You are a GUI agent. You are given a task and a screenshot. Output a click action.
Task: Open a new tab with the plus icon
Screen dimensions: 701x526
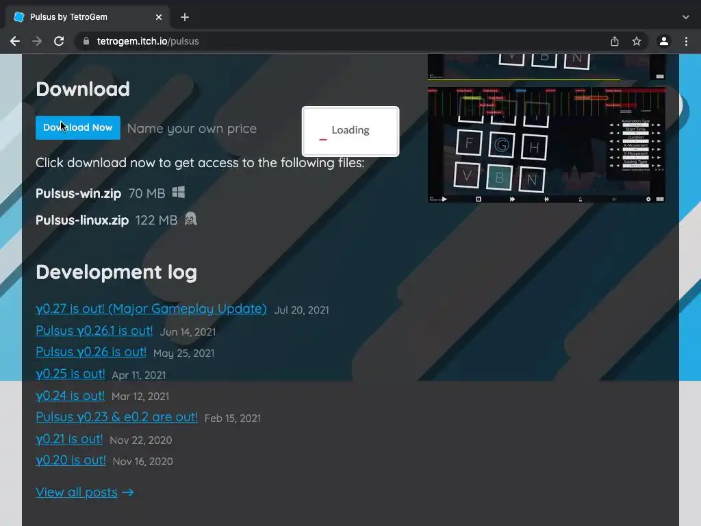185,17
